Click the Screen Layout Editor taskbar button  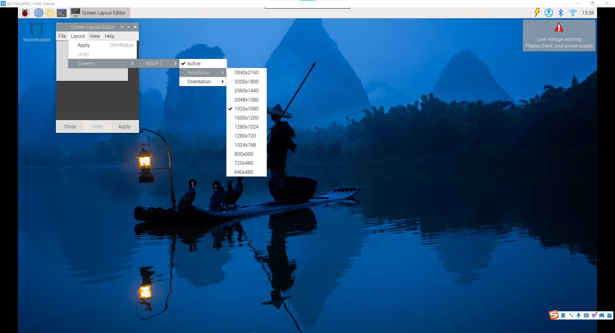coord(99,13)
